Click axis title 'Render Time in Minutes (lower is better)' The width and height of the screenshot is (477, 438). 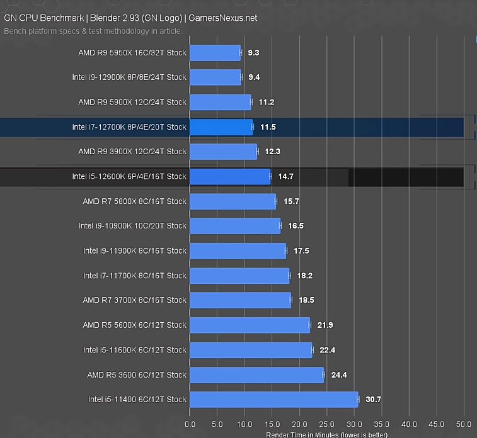(x=327, y=435)
